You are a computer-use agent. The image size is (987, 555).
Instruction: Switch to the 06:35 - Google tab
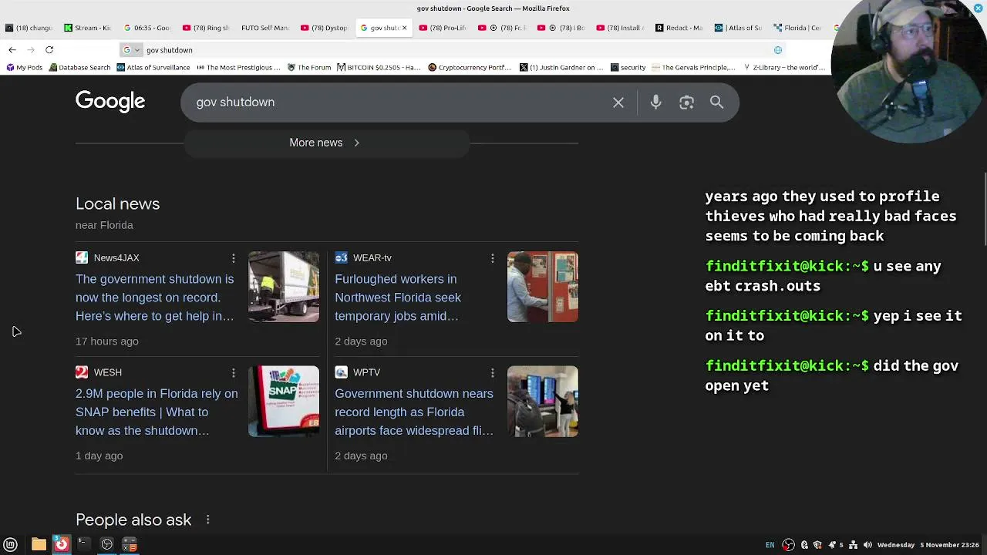pyautogui.click(x=147, y=28)
